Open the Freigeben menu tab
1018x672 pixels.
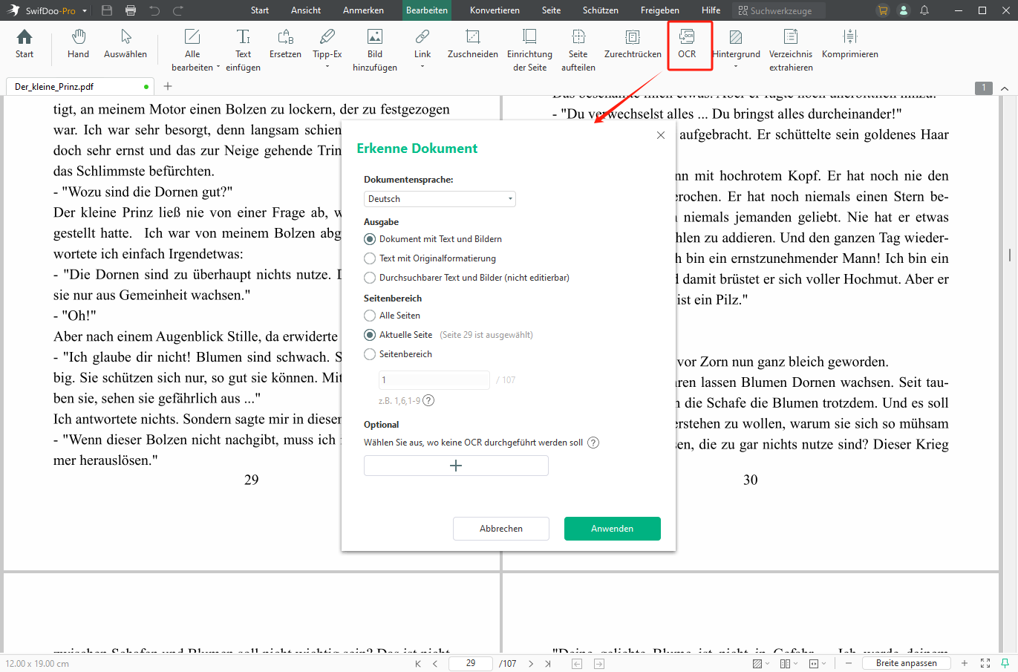(660, 10)
